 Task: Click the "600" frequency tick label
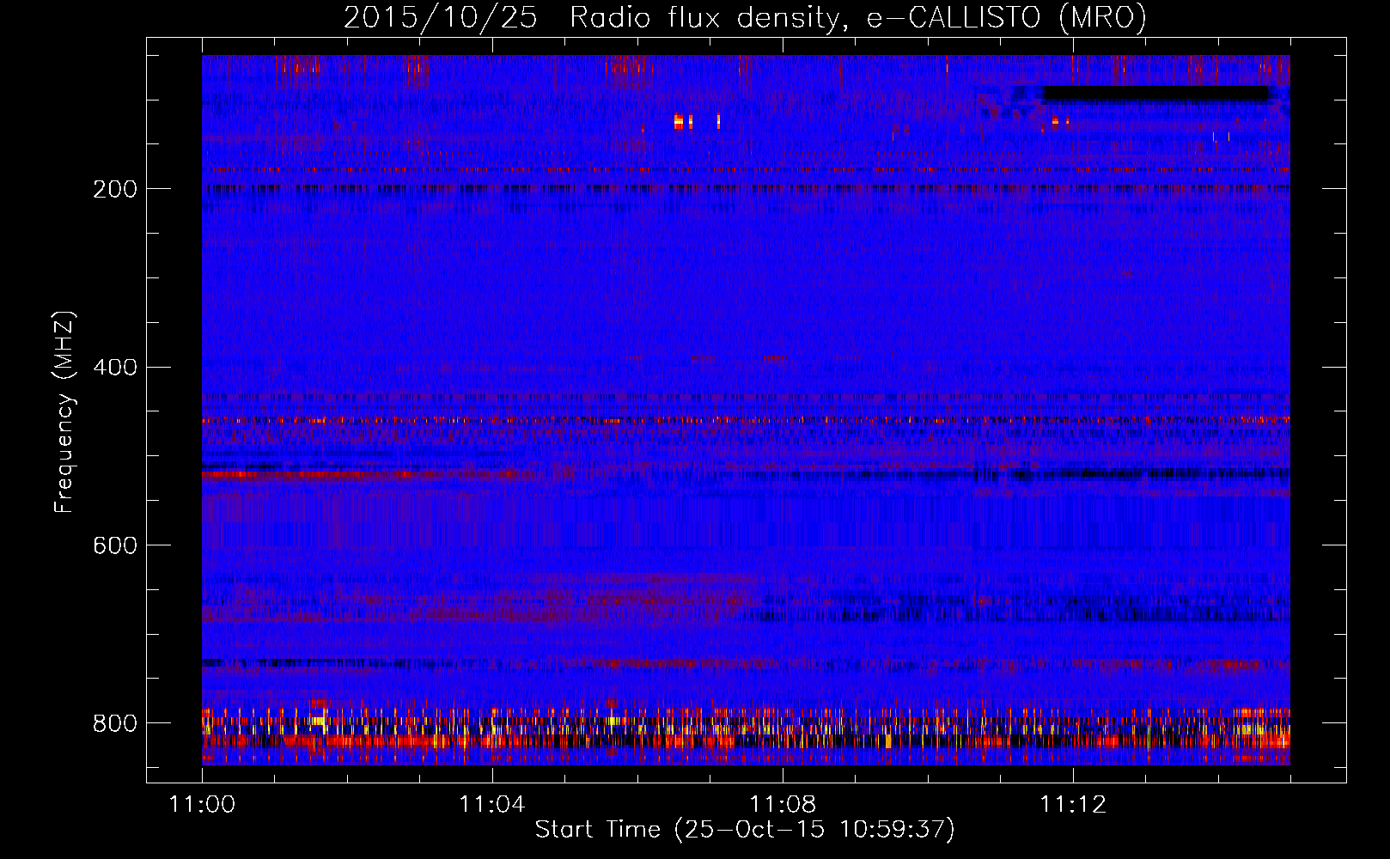pyautogui.click(x=115, y=546)
